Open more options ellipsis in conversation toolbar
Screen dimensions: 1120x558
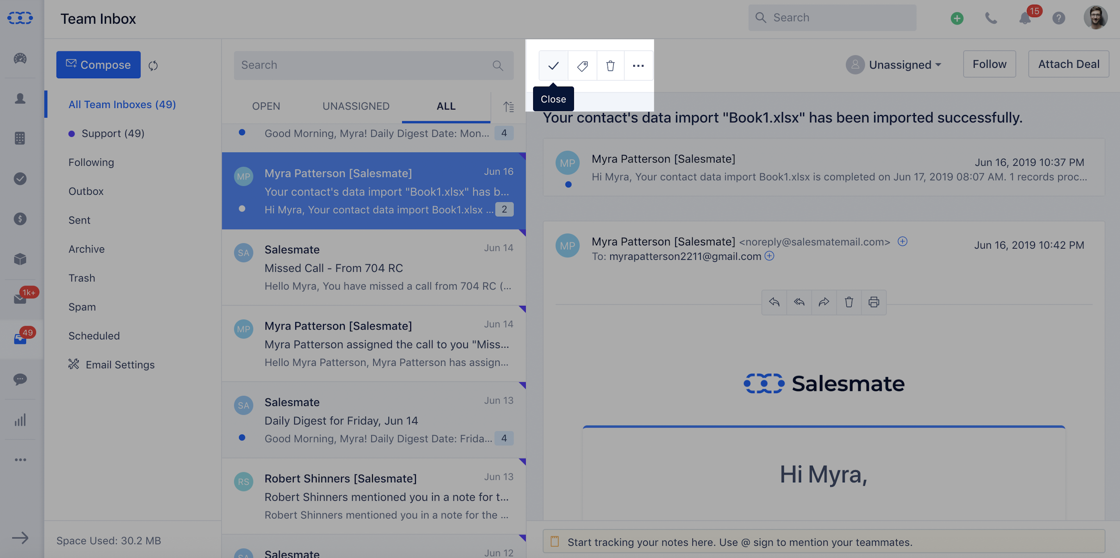(638, 65)
